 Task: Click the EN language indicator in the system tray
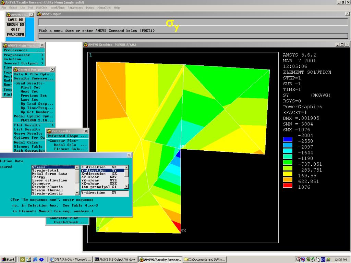point(323,260)
